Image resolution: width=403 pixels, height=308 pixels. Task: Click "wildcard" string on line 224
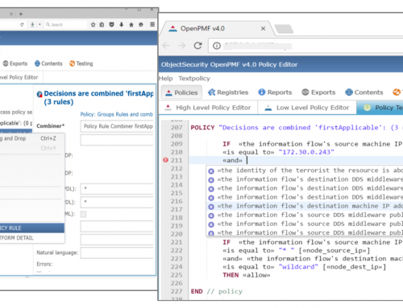[x=298, y=267]
